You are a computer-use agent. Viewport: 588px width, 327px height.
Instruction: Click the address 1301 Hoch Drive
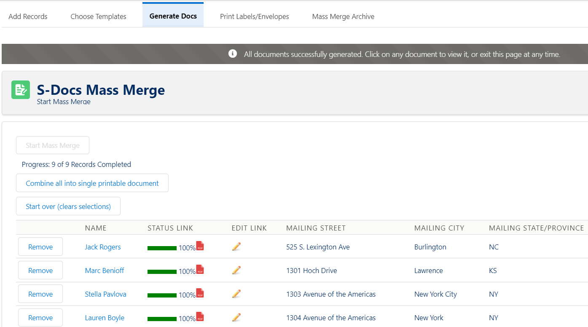click(311, 271)
